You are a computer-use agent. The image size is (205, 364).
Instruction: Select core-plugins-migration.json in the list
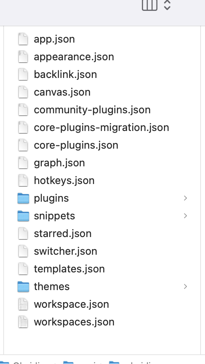click(102, 127)
